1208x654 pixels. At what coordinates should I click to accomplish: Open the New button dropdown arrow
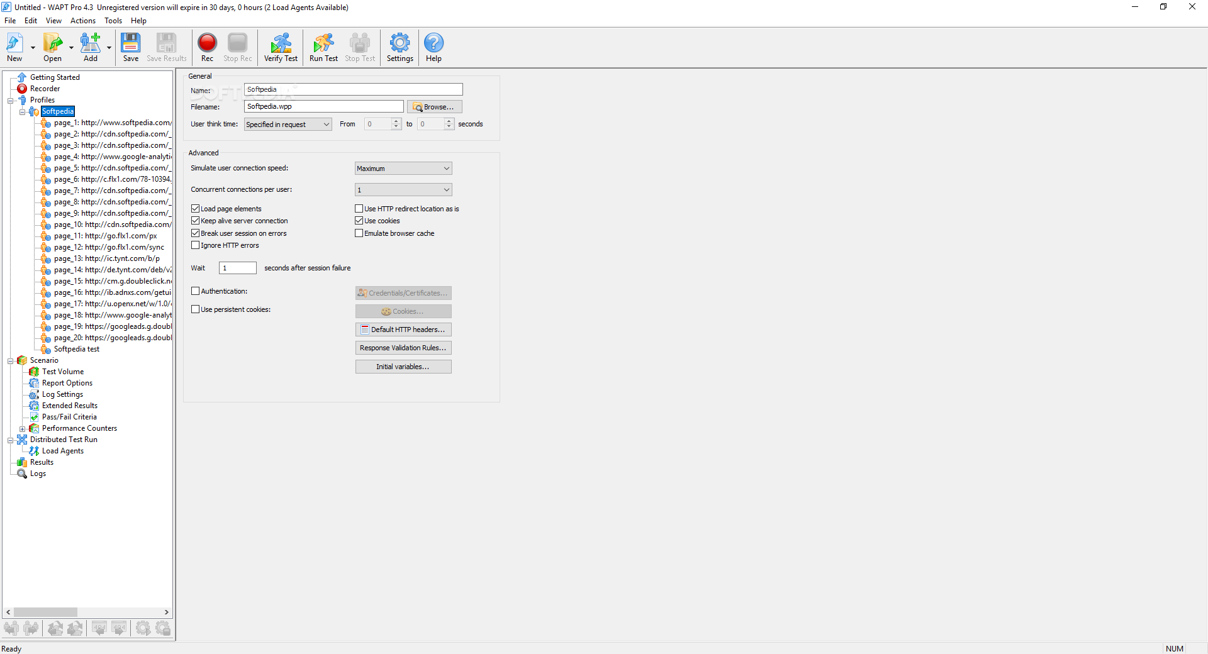click(x=33, y=48)
